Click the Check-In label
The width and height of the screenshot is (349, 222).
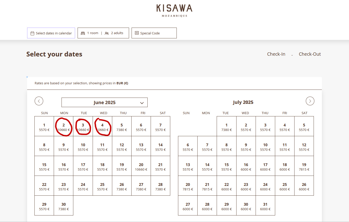pyautogui.click(x=276, y=54)
